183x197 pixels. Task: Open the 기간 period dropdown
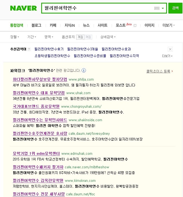(x=32, y=37)
